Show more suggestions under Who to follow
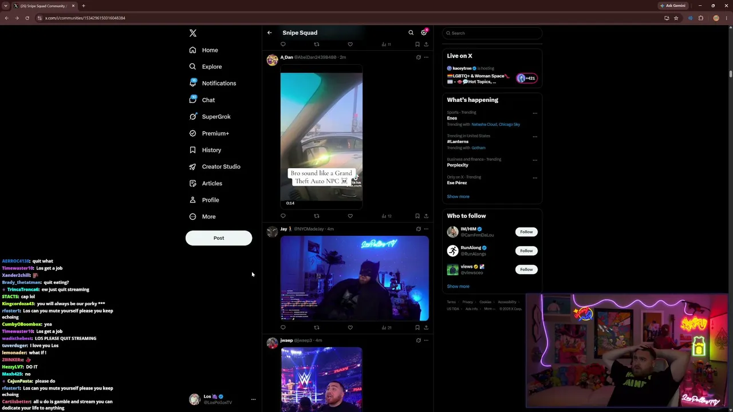 click(x=458, y=287)
